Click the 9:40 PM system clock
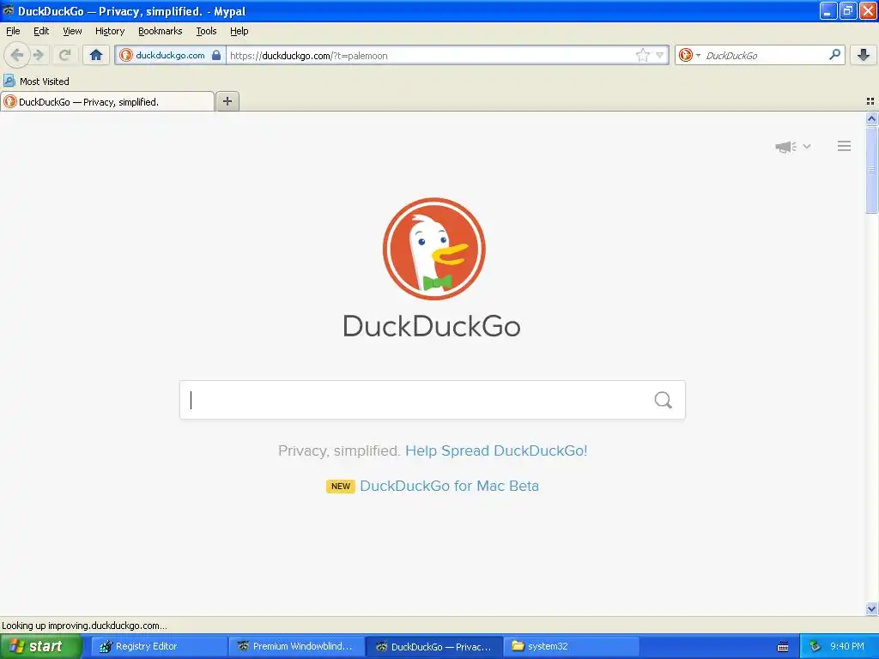The height and width of the screenshot is (659, 879). pyautogui.click(x=847, y=646)
